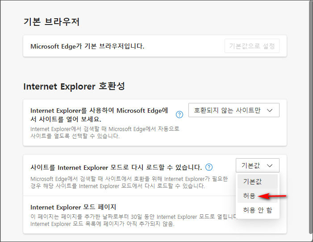Click the vertical scrollbar on the right
The height and width of the screenshot is (242, 313).
pyautogui.click(x=311, y=118)
